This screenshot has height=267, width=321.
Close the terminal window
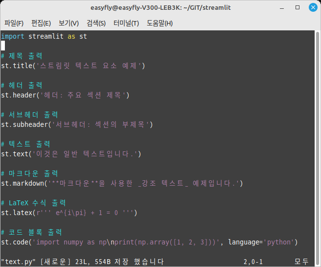[x=313, y=7]
